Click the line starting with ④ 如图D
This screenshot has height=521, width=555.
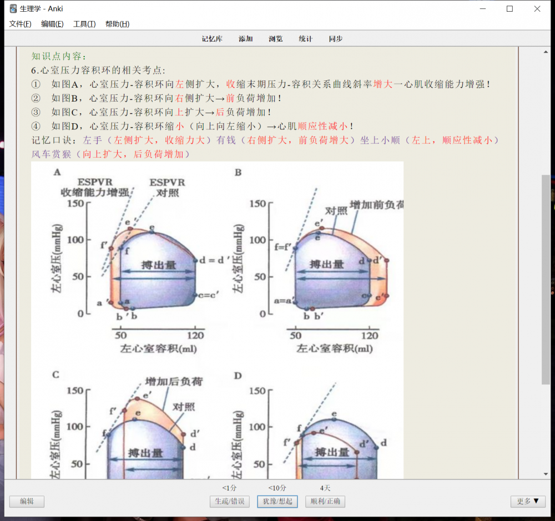coord(192,127)
